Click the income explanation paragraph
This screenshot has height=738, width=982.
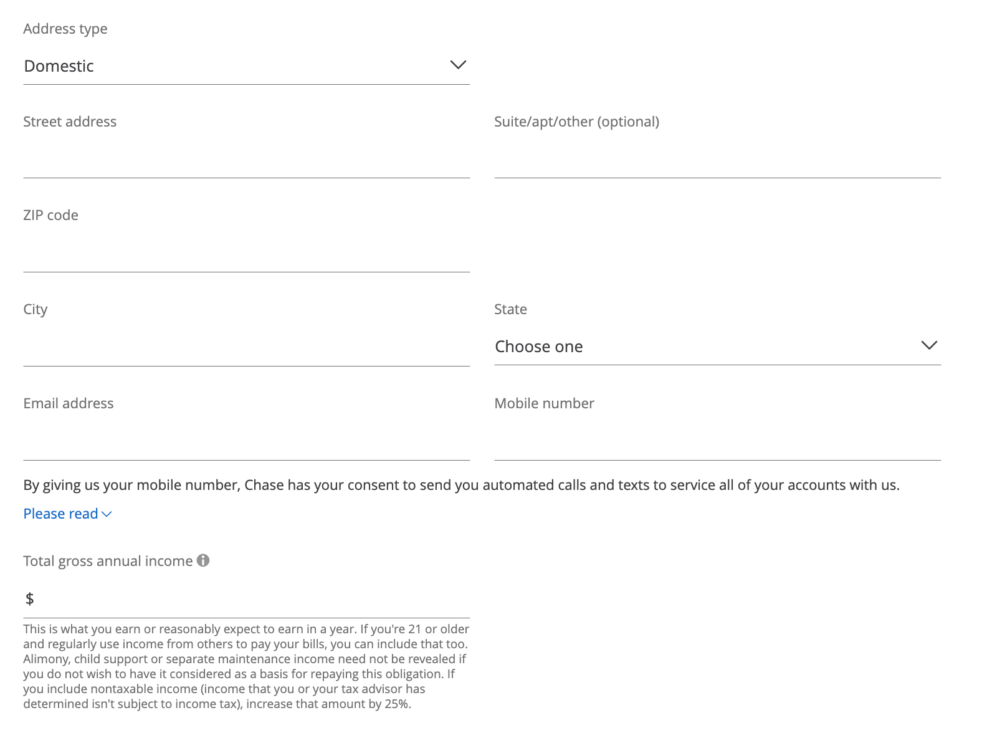point(246,666)
